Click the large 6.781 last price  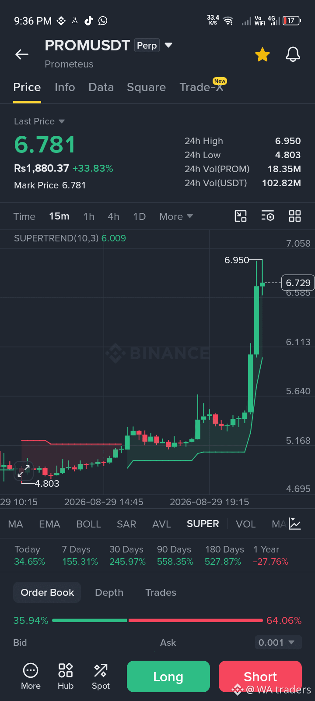click(x=45, y=145)
